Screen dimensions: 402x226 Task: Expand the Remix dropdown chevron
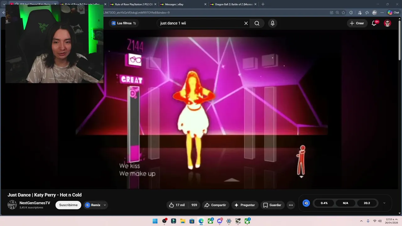(105, 205)
